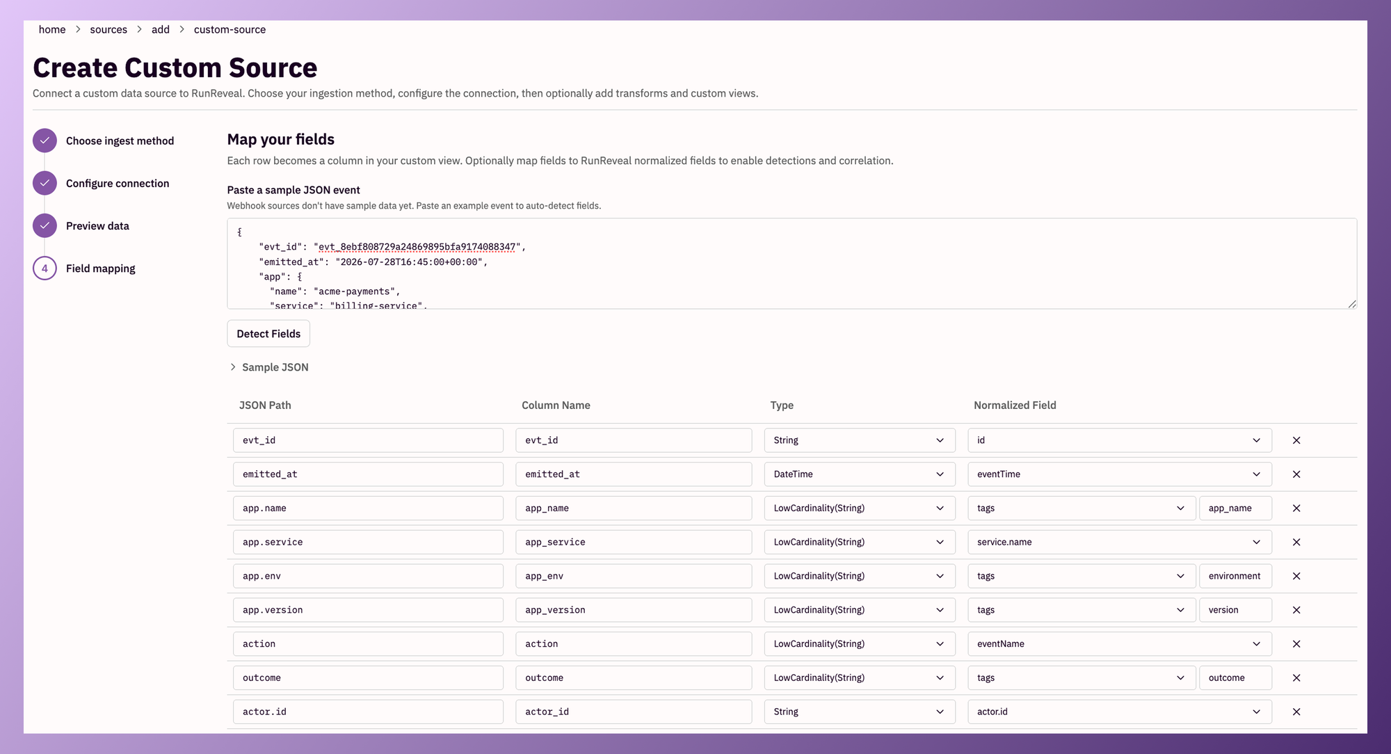Open the tags dropdown in app.name row

coord(1082,508)
